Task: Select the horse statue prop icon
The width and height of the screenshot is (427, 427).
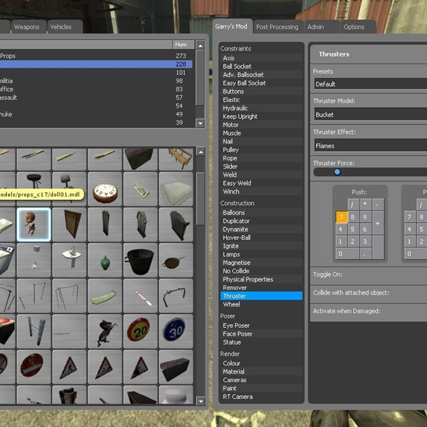Action: (x=105, y=331)
